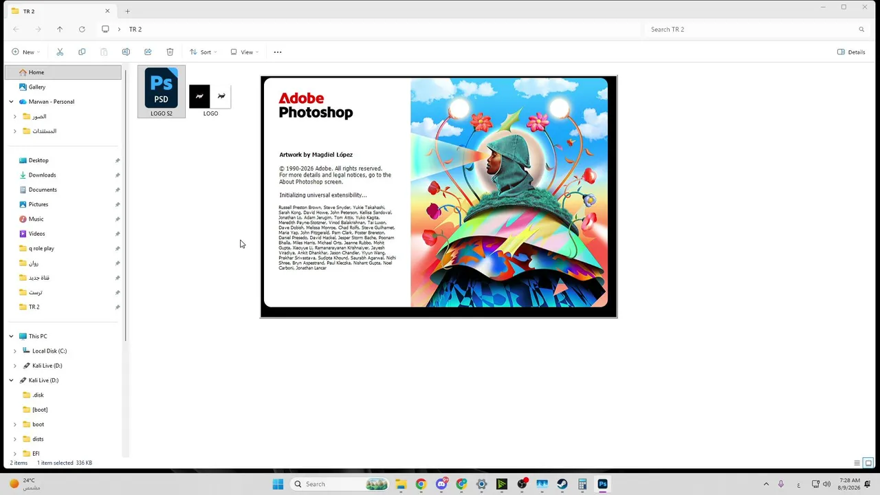Switch to details list view icon
This screenshot has height=495, width=880.
click(857, 463)
